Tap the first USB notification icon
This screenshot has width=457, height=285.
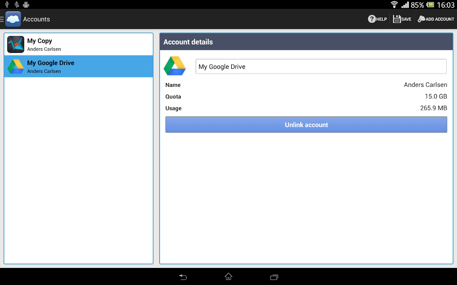[7, 5]
